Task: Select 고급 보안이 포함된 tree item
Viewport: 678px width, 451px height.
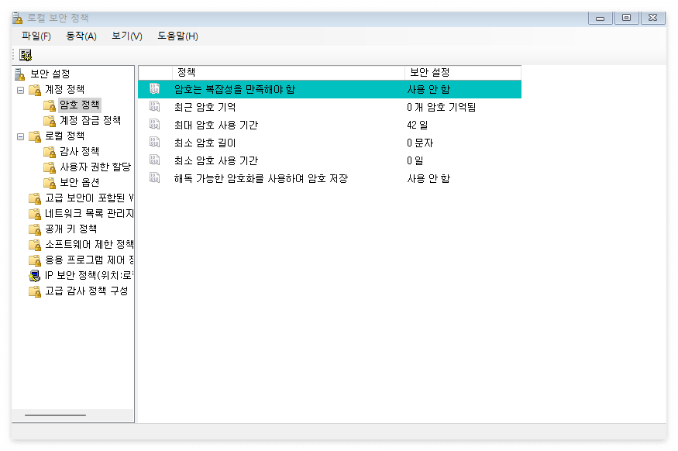Action: pyautogui.click(x=89, y=198)
